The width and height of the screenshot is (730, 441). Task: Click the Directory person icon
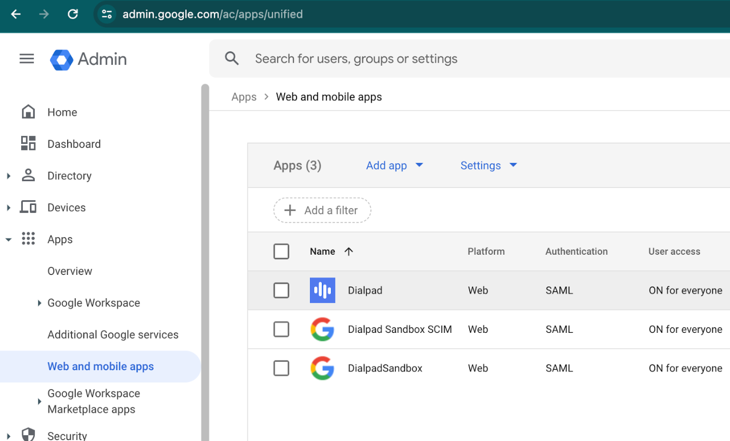[x=28, y=175]
